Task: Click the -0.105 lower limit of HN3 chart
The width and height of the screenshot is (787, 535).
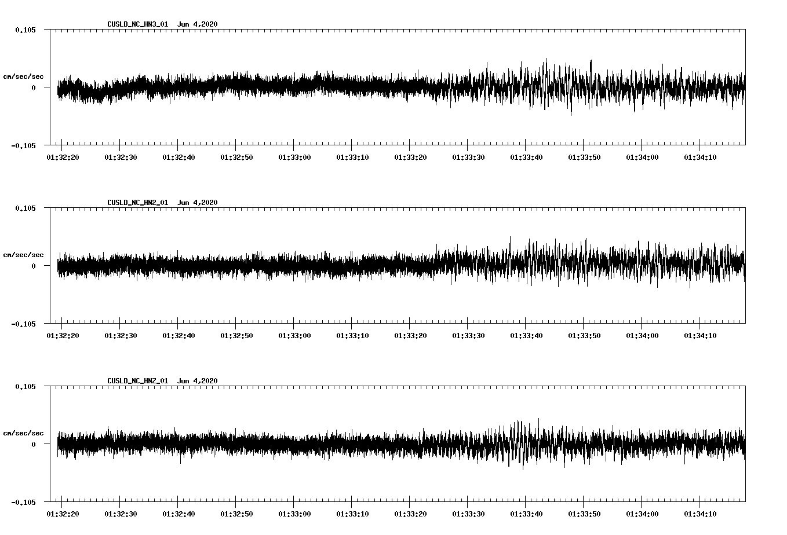Action: click(x=23, y=145)
